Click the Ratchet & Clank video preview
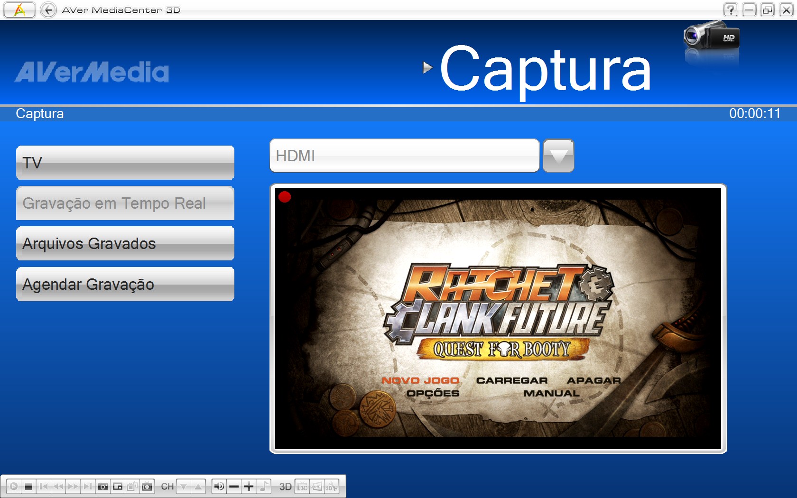 [x=498, y=318]
